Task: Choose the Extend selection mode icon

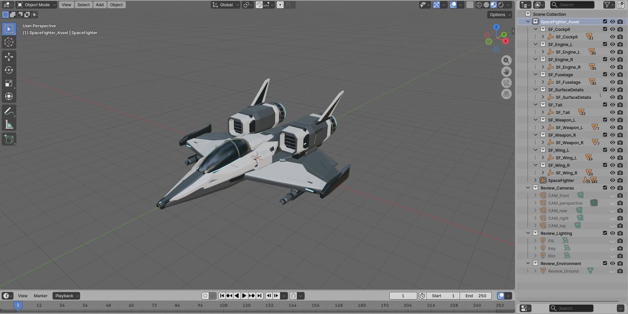Action: [13, 15]
